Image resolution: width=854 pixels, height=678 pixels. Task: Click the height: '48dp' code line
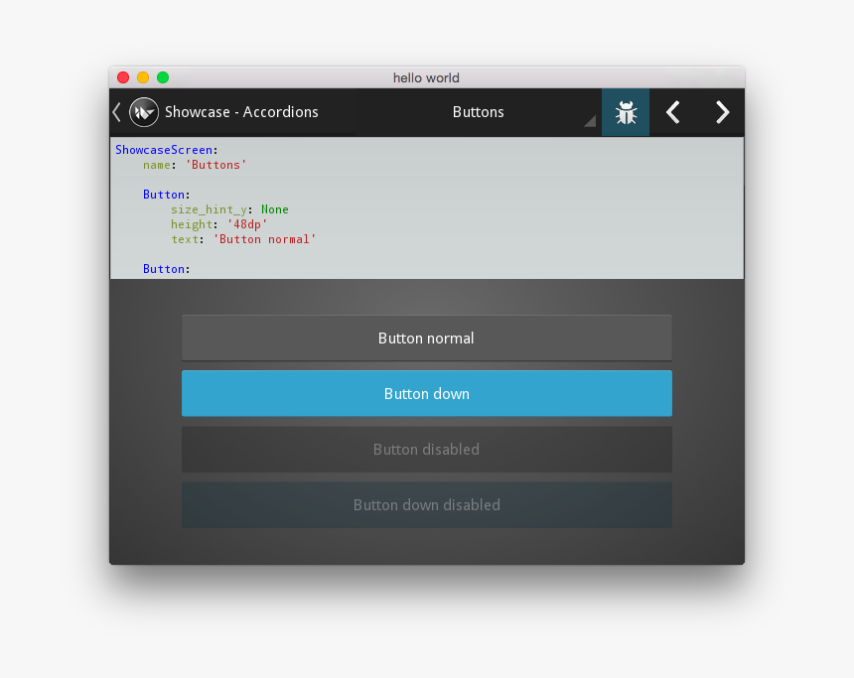click(218, 224)
